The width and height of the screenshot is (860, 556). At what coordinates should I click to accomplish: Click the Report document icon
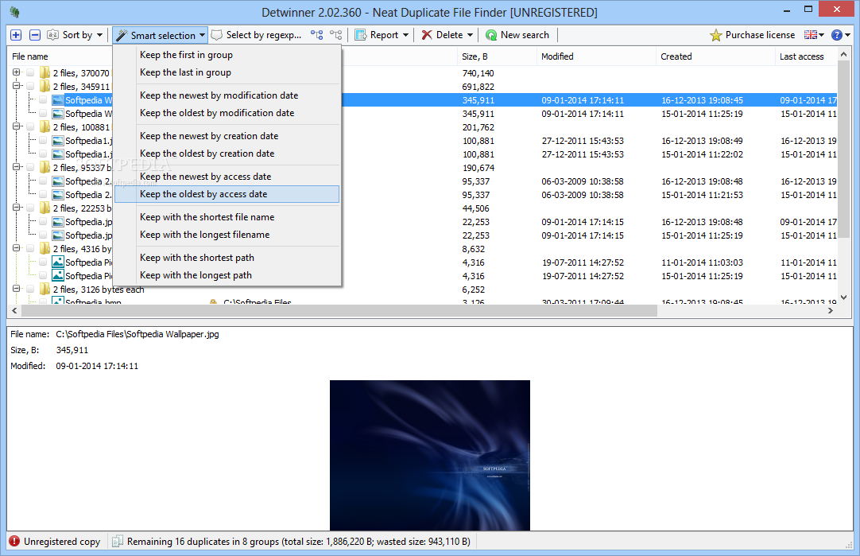pyautogui.click(x=360, y=35)
